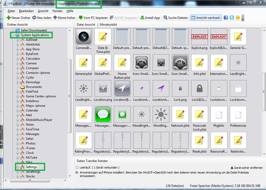
Task: Expand the Camera tree node
Action: (x=18, y=64)
